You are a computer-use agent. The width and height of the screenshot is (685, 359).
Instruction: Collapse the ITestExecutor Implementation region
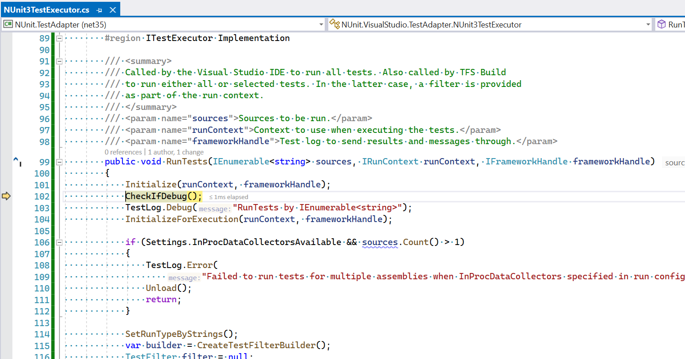[x=59, y=38]
